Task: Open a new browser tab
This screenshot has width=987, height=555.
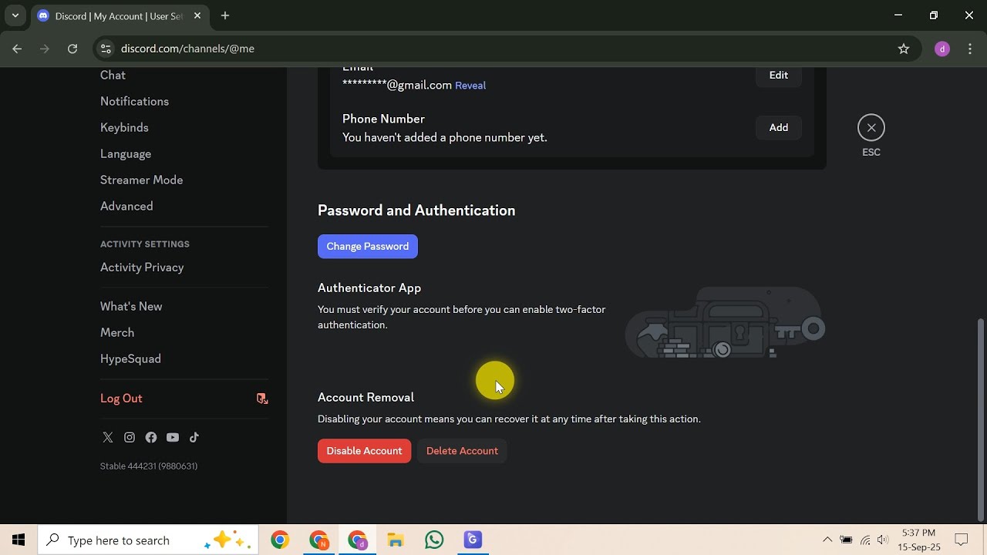Action: pyautogui.click(x=225, y=15)
